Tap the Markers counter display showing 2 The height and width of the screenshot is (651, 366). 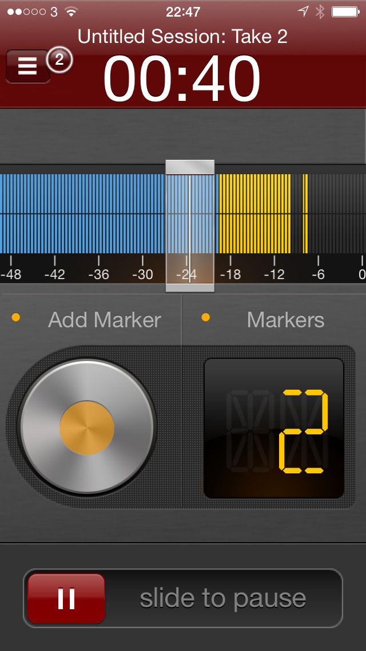pyautogui.click(x=274, y=428)
